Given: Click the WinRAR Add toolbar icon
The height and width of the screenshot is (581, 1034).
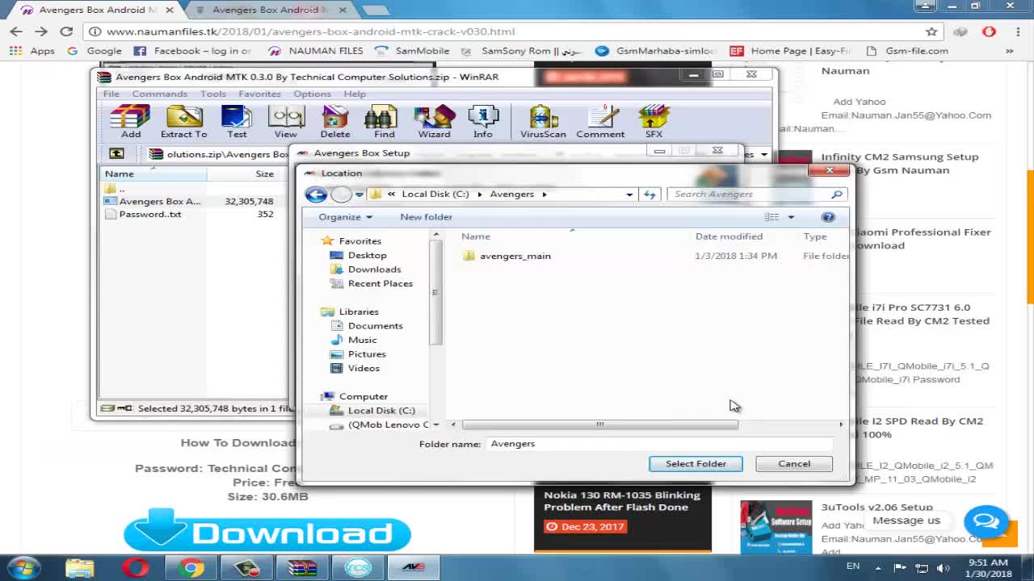Looking at the screenshot, I should point(130,121).
